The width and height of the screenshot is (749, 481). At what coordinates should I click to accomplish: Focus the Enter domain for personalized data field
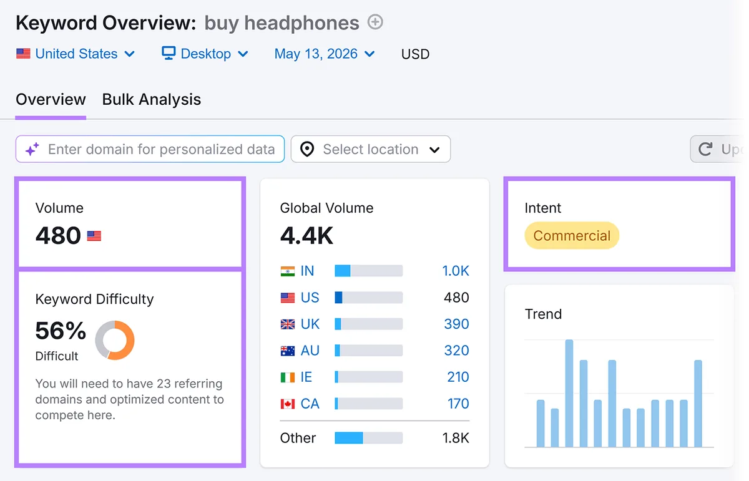(x=150, y=149)
